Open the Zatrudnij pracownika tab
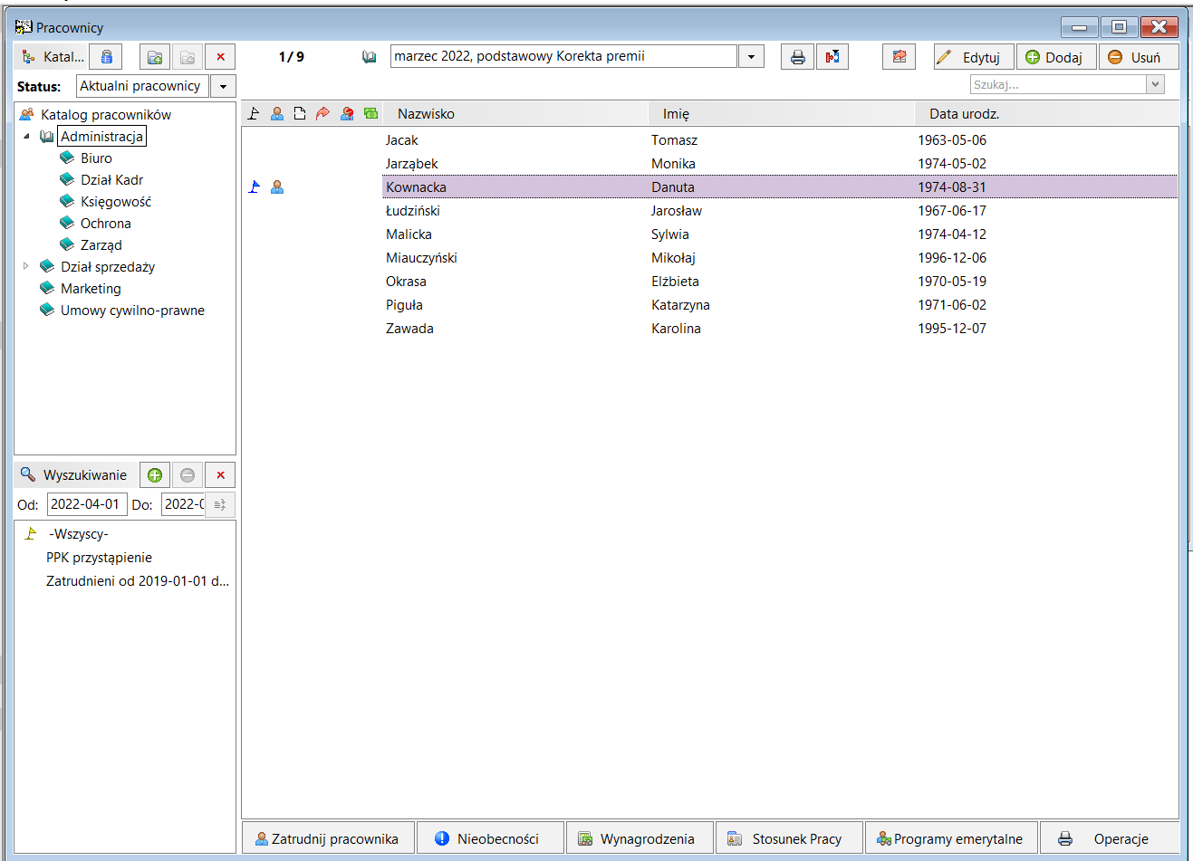Image resolution: width=1193 pixels, height=861 pixels. tap(328, 838)
